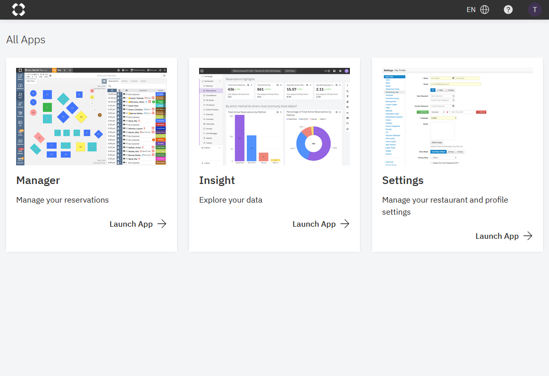
Task: Click the 'Manage your reservations' description
Action: (x=62, y=200)
